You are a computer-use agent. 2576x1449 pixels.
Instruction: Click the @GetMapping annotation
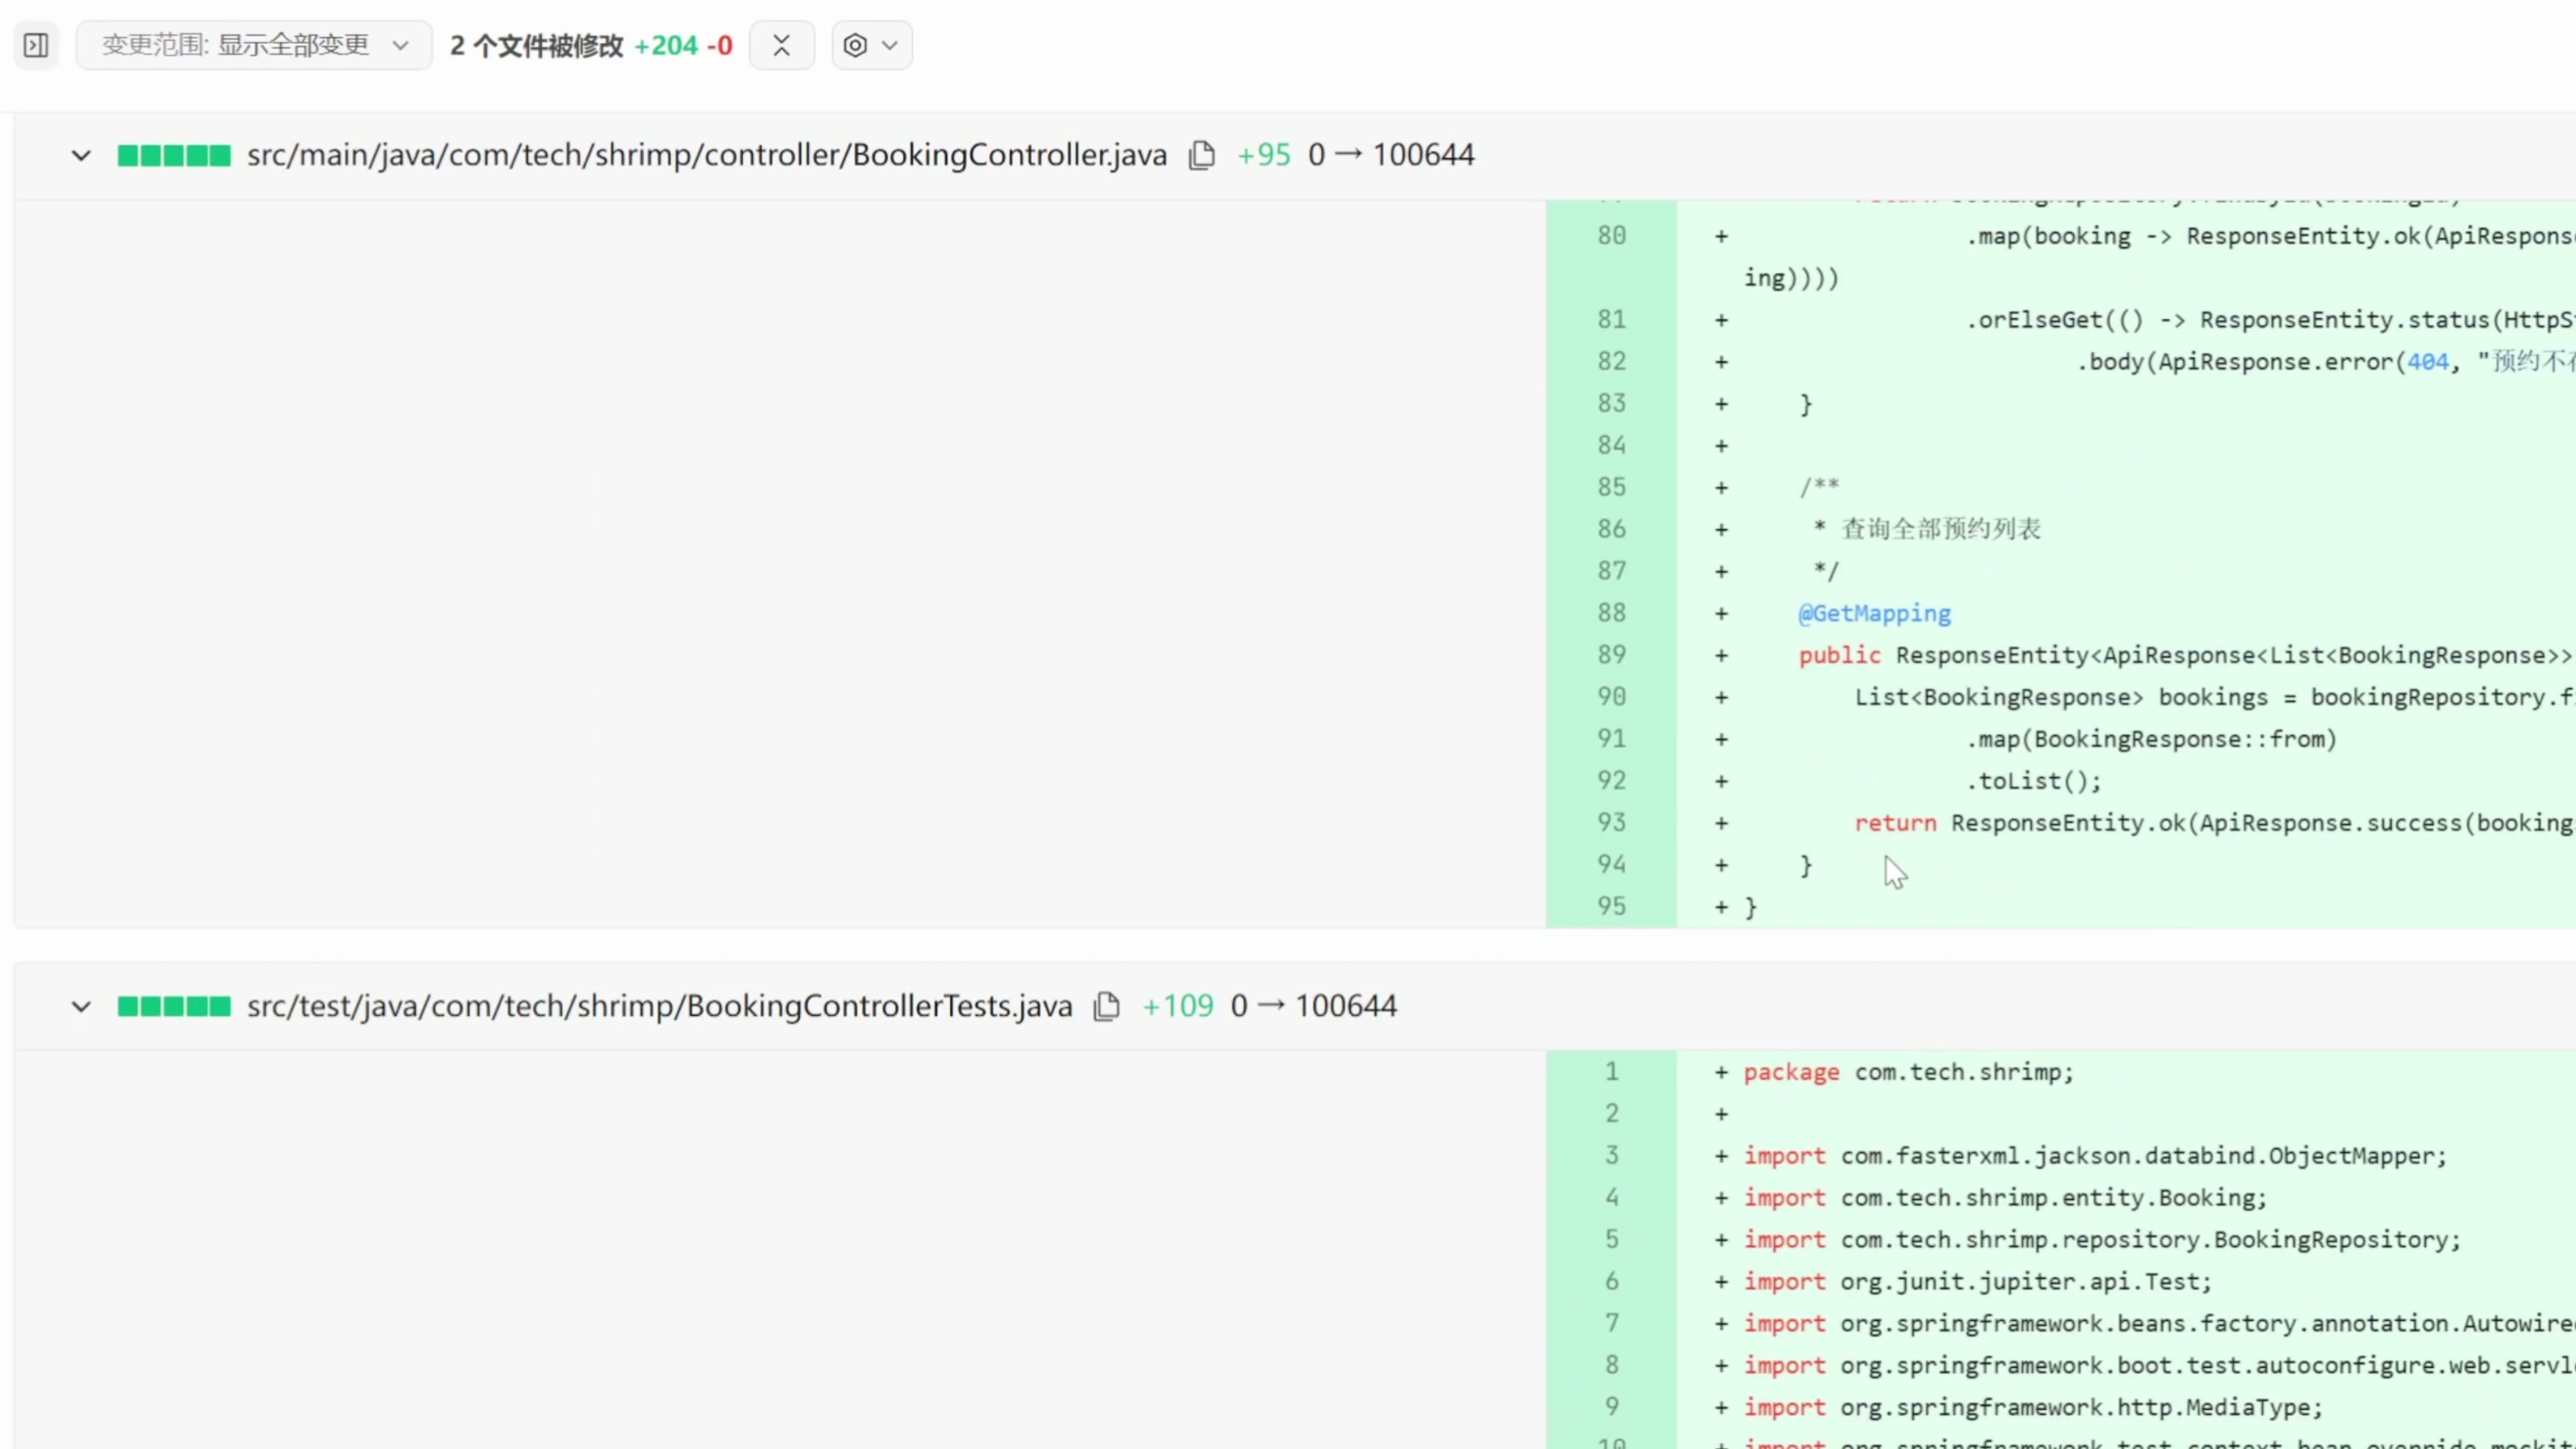coord(1874,613)
